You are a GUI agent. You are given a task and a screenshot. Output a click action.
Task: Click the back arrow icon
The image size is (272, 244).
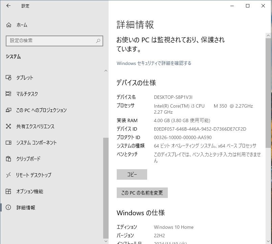pos(8,6)
